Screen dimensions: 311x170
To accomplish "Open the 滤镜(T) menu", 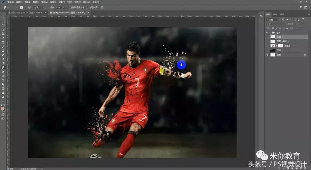I will (62, 2).
